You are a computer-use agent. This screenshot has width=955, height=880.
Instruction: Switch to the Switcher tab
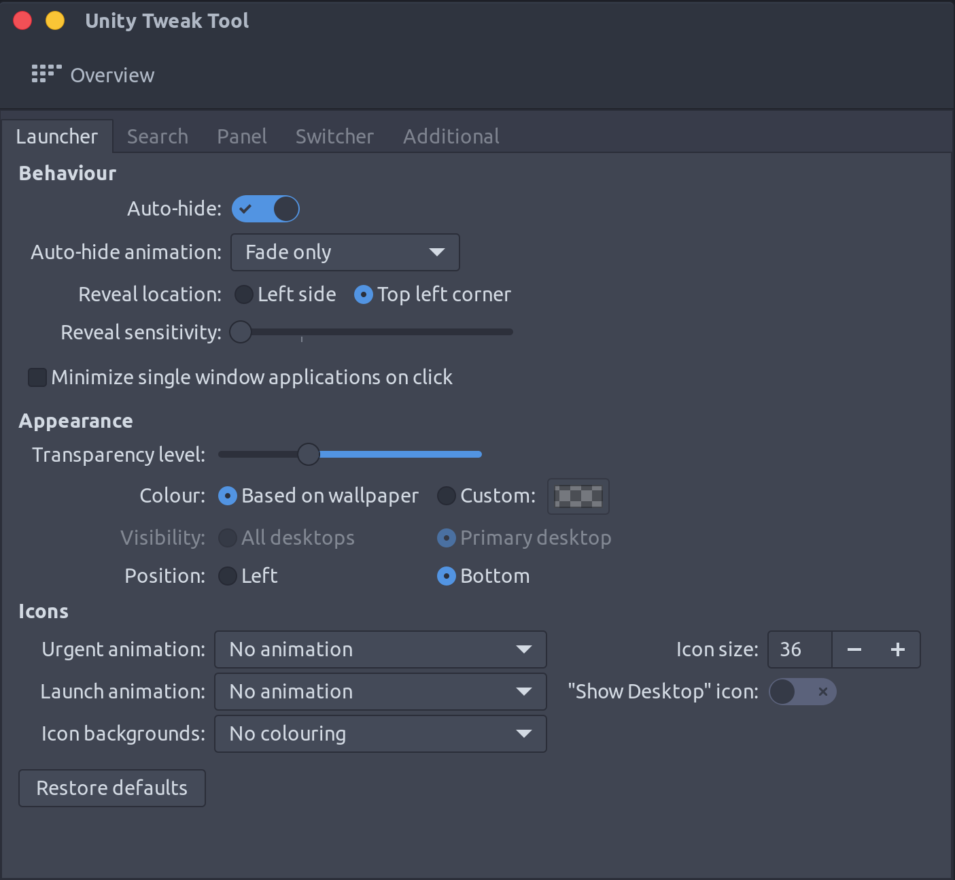tap(334, 137)
